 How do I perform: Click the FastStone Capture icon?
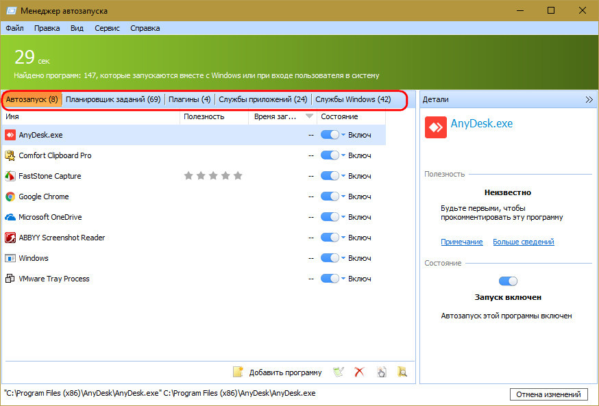[10, 176]
